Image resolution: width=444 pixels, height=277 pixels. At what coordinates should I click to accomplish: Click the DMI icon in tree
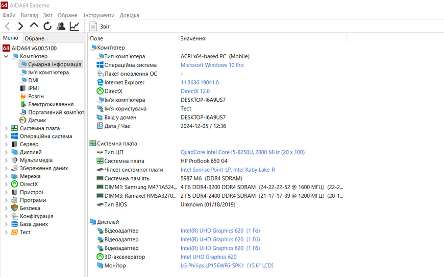23,80
